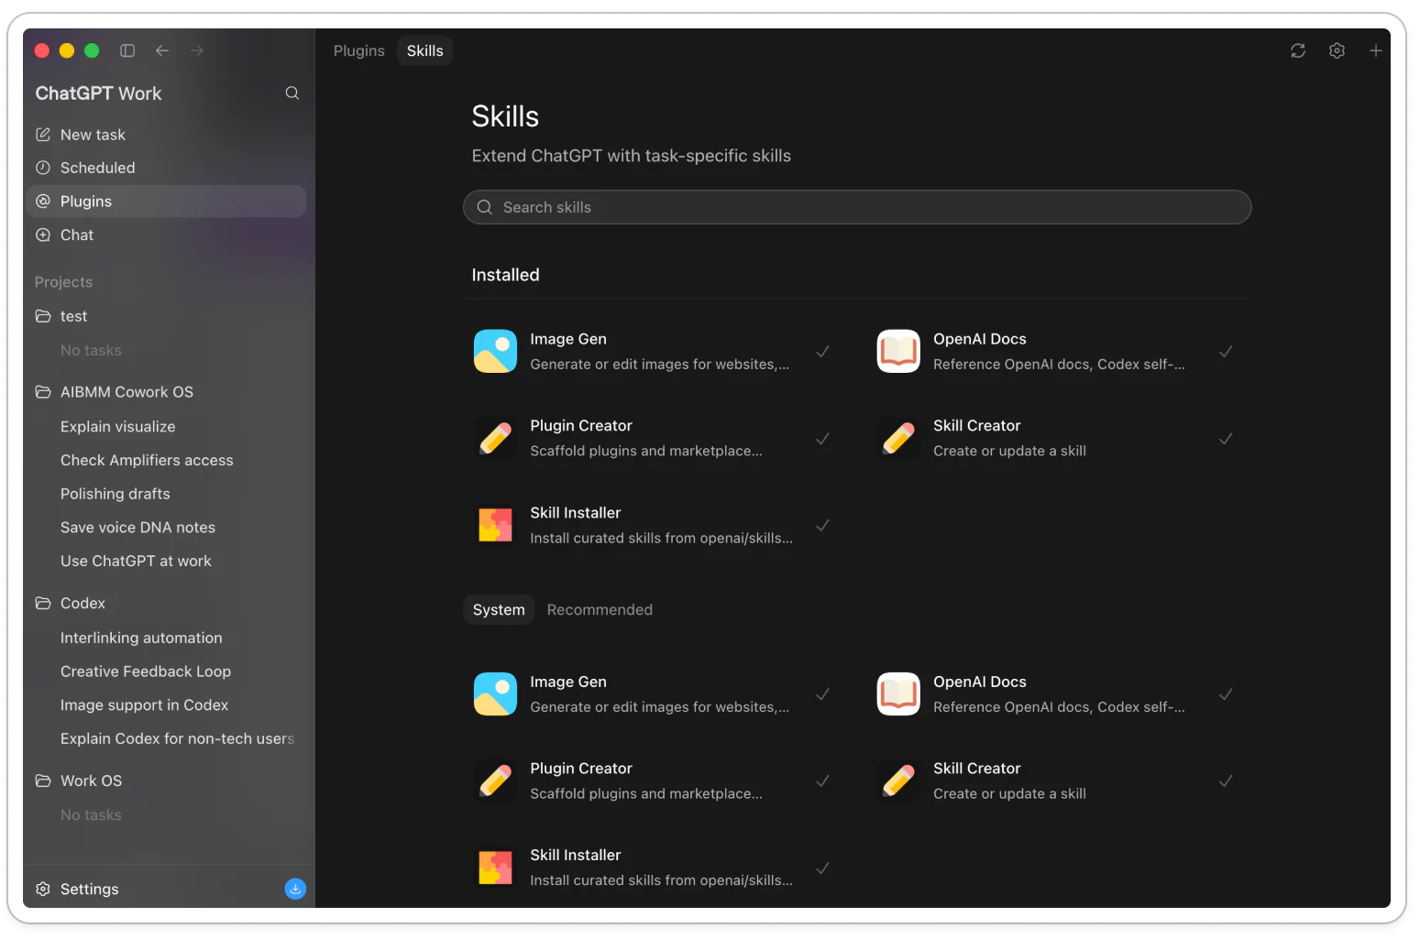The image size is (1420, 939).
Task: Switch to the Recommended filter tab
Action: 600,610
